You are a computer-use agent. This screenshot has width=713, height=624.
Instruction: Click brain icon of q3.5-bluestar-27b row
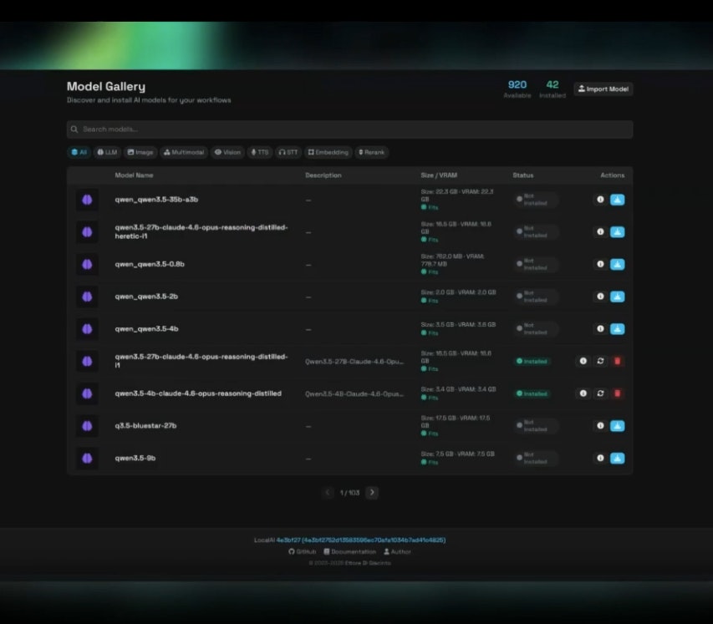click(87, 426)
